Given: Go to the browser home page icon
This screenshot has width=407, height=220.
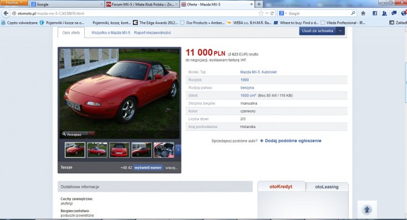Looking at the screenshot, I should point(363,13).
